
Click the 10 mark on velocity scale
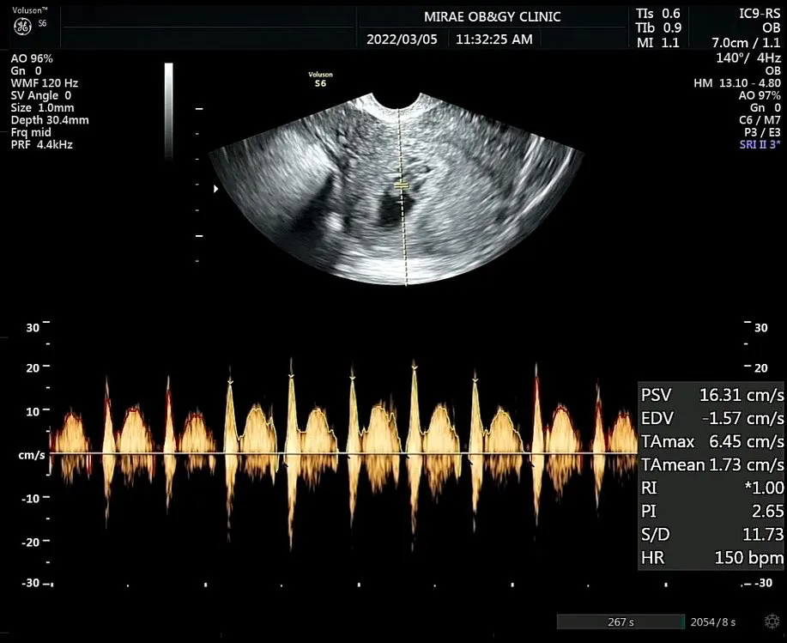tap(33, 411)
